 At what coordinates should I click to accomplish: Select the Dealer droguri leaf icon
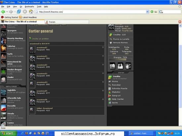coord(3,72)
